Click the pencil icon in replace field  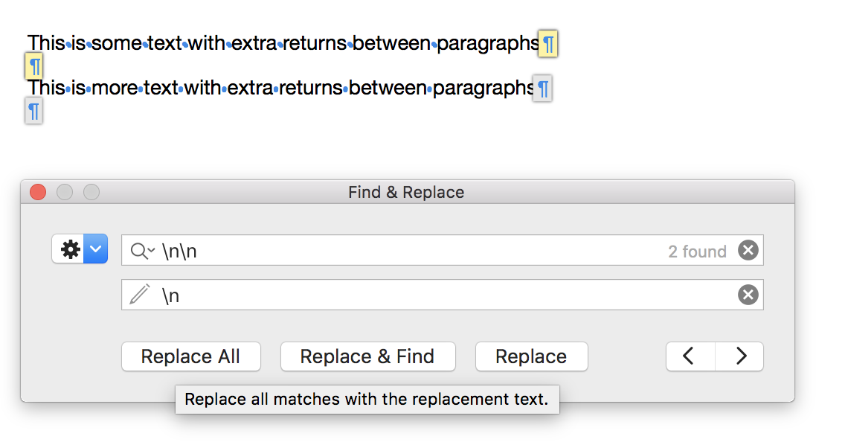140,295
